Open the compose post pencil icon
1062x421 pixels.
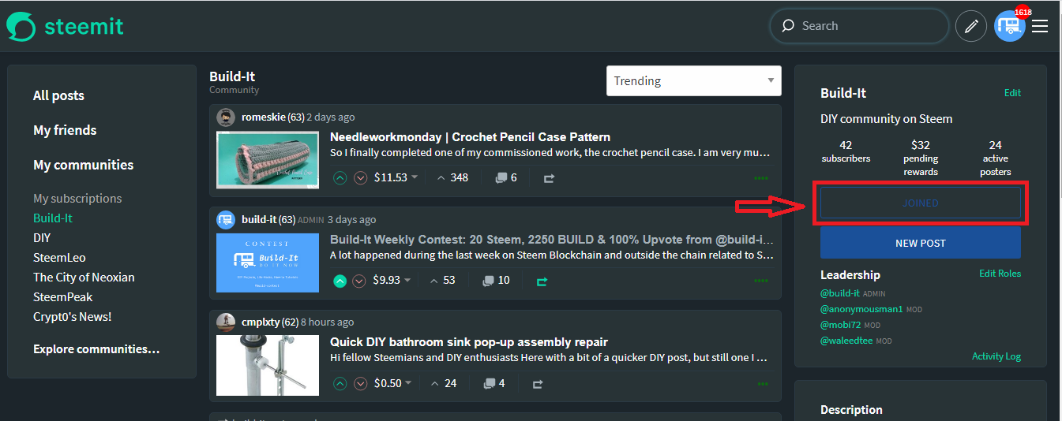(971, 26)
